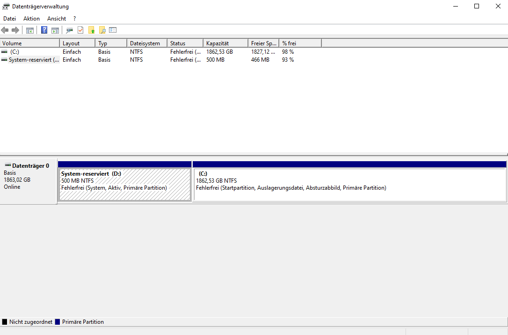The width and height of the screenshot is (508, 335).
Task: Click the blue Primäre Partition legend swatch
Action: point(58,322)
